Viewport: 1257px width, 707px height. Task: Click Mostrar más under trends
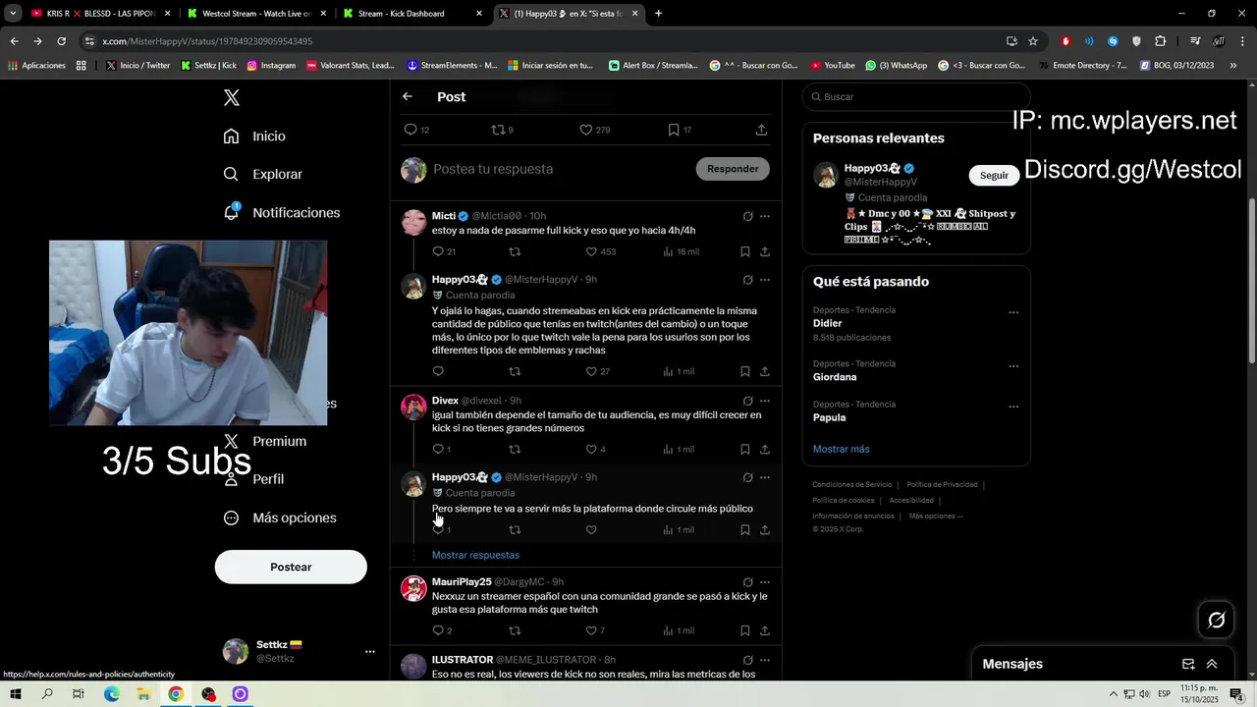click(x=841, y=449)
